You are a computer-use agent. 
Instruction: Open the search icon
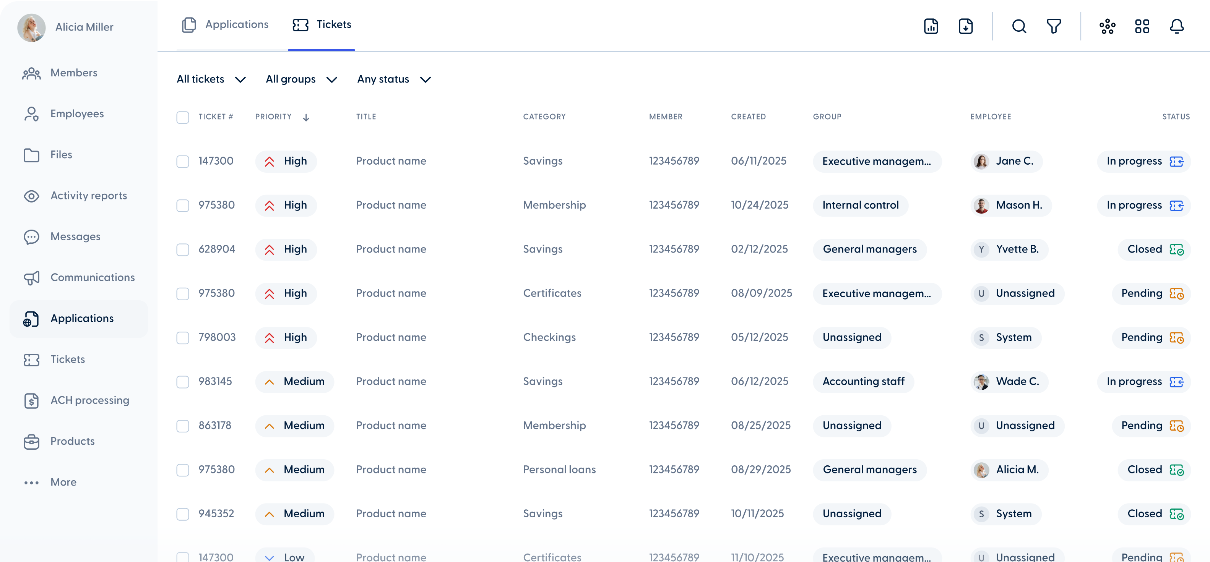point(1019,26)
